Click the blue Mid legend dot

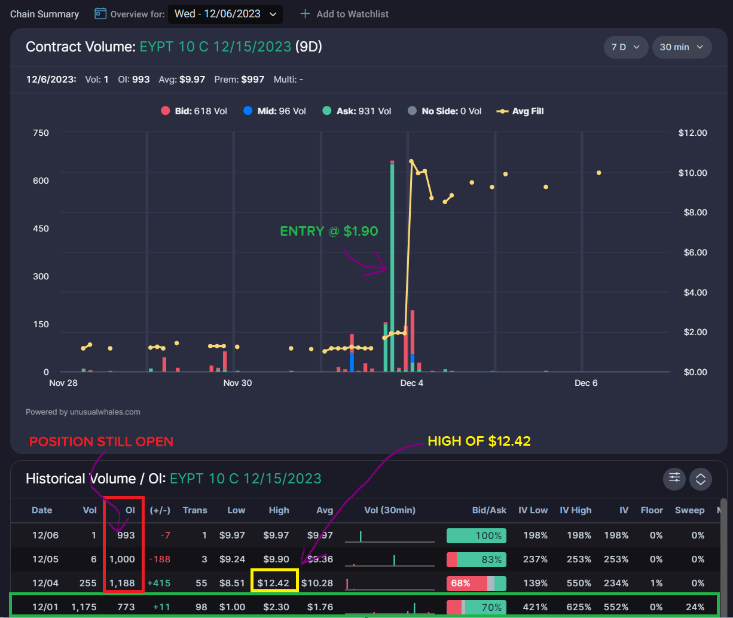(x=249, y=111)
